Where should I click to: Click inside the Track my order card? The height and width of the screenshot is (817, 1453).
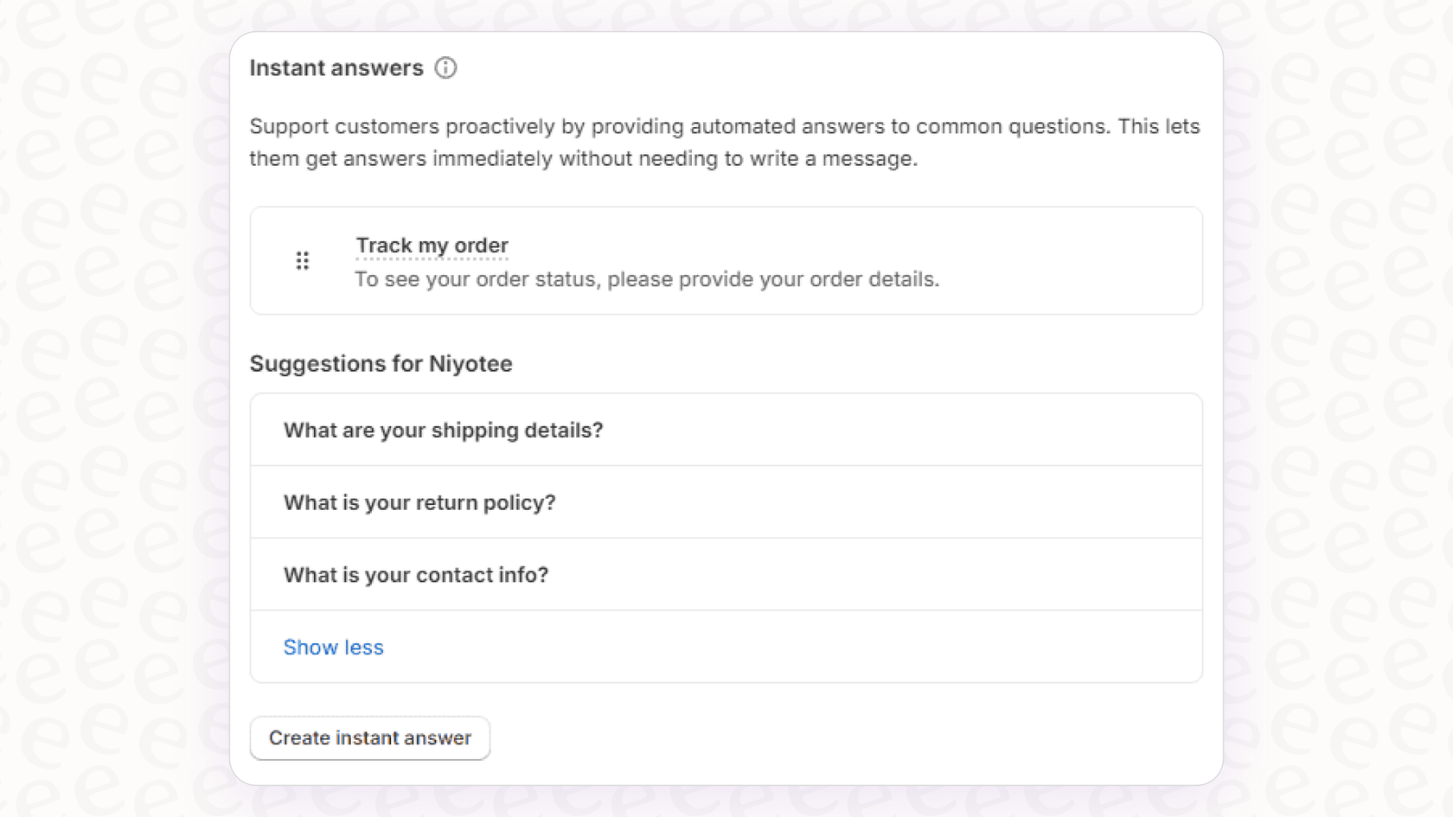click(726, 260)
